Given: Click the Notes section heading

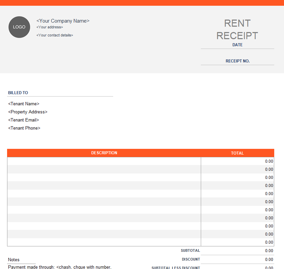Looking at the screenshot, I should click(x=14, y=260).
